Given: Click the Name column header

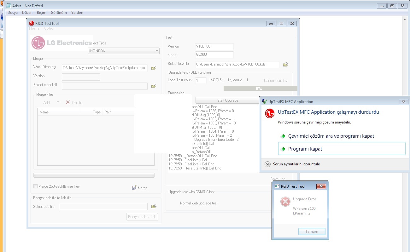Looking at the screenshot, I should (59, 112).
